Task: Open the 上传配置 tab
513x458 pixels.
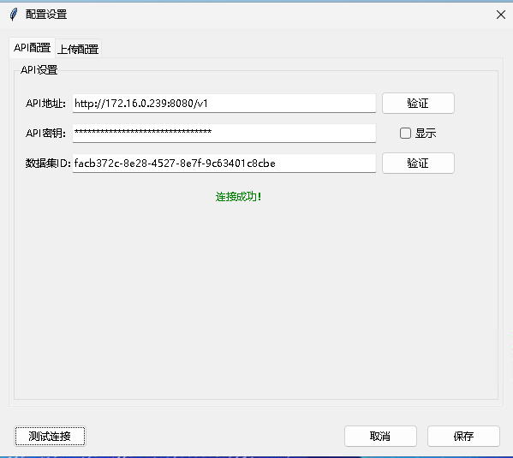Action: tap(78, 49)
